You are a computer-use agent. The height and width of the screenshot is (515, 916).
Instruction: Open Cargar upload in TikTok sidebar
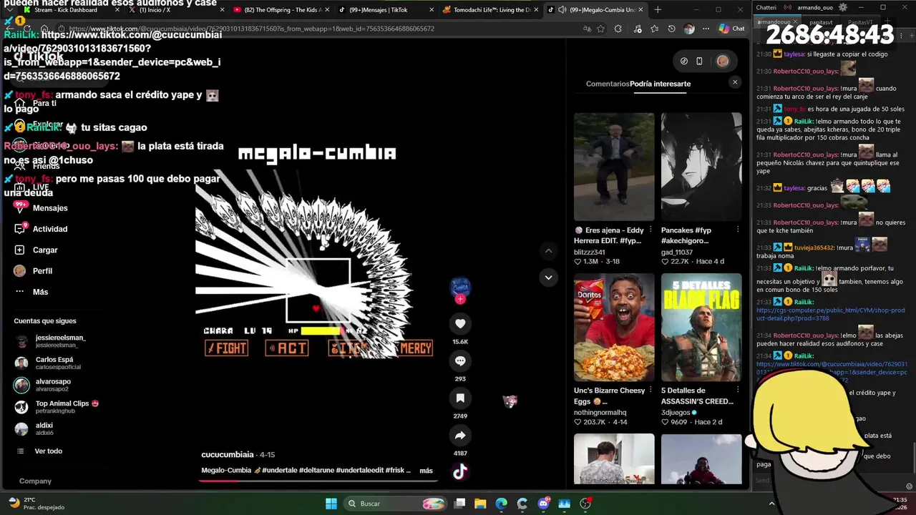45,250
